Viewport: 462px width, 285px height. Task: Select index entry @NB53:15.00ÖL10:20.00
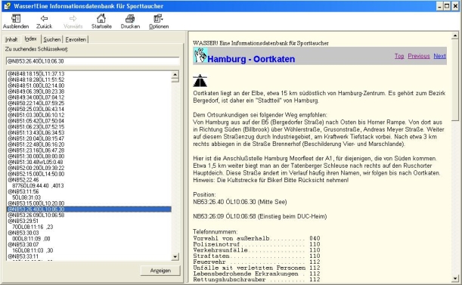pos(36,203)
